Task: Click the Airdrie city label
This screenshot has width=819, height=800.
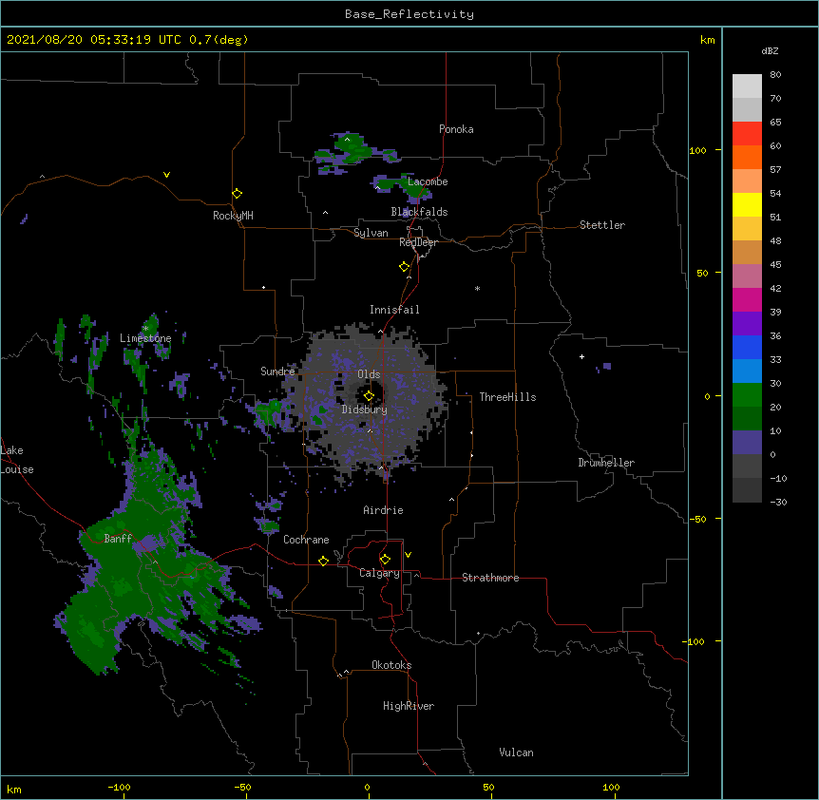Action: tap(384, 510)
